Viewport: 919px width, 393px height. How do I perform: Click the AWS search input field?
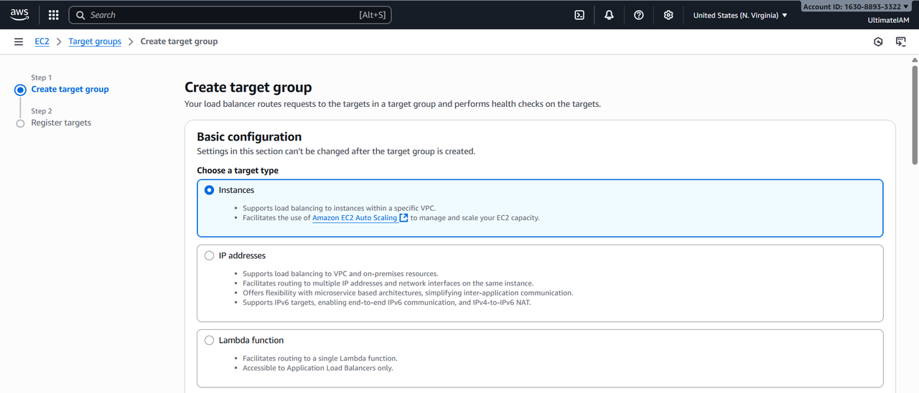[223, 15]
